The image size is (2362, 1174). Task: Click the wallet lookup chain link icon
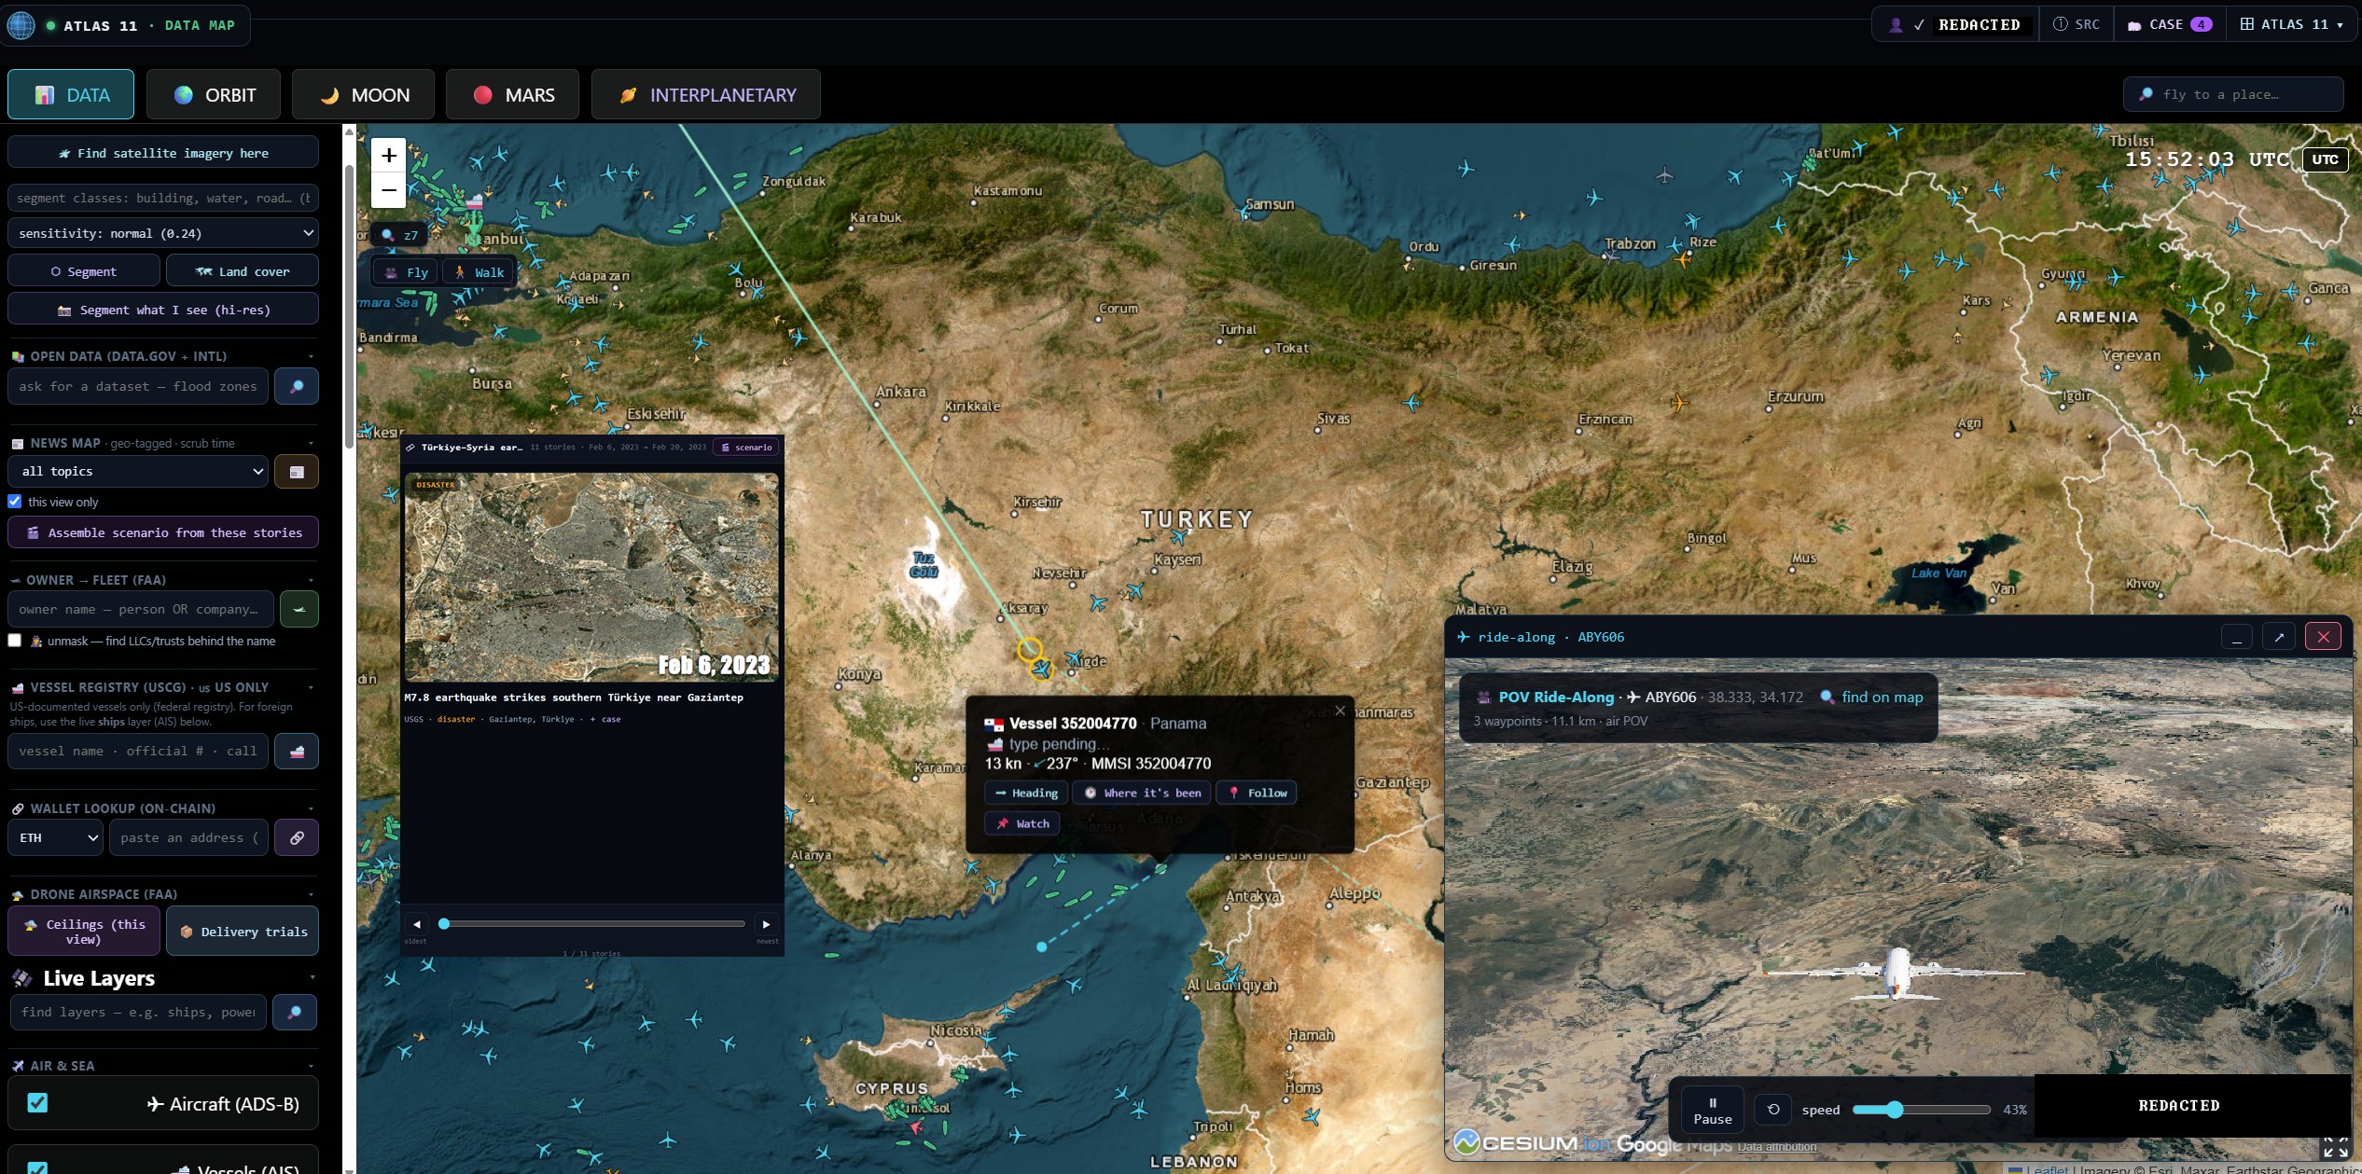pos(297,837)
